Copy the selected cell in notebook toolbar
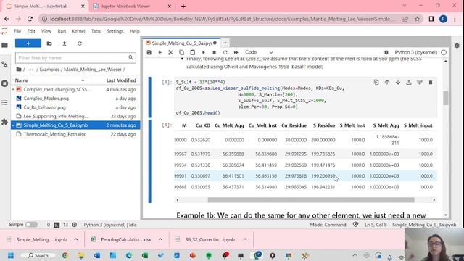464x261 pixels. pos(181,52)
